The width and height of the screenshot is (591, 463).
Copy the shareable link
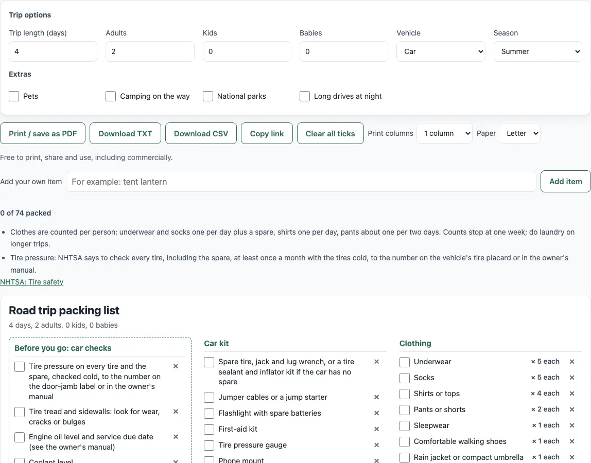[267, 133]
